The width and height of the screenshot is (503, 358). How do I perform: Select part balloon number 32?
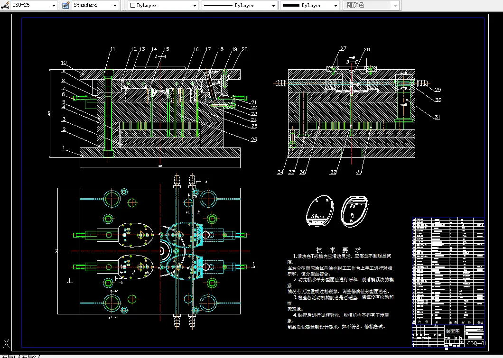[x=333, y=172]
